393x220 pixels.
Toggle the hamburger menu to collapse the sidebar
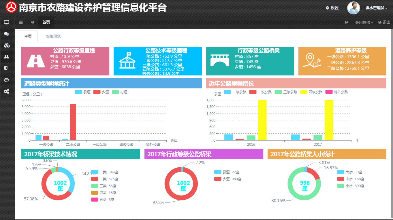pyautogui.click(x=21, y=22)
